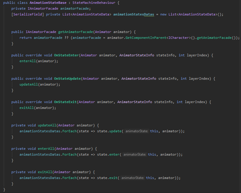Image resolution: width=241 pixels, height=193 pixels.
Task: Click the animatorState hint in the state.enter line
Action: point(135,155)
